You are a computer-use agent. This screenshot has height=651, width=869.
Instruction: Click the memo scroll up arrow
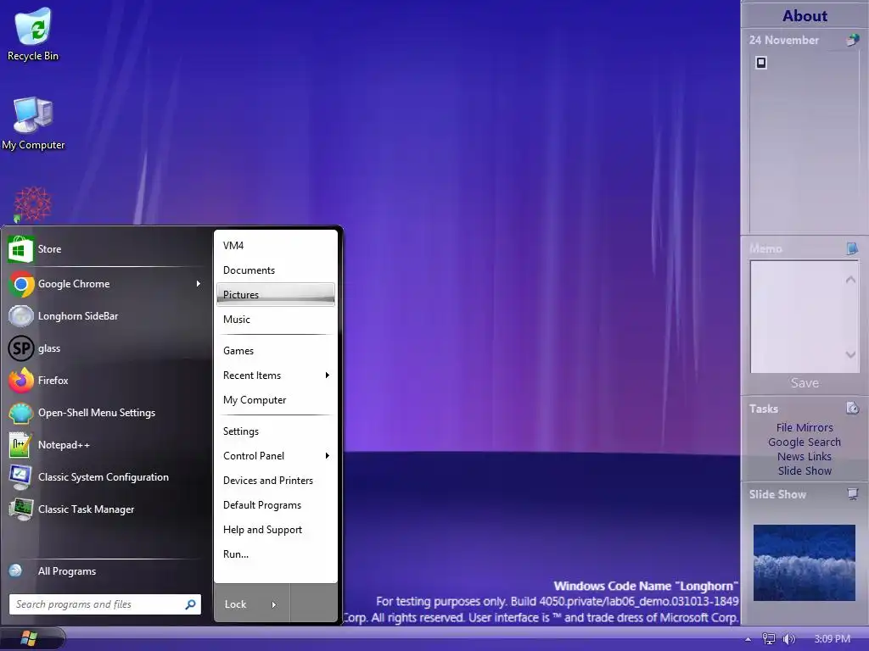coord(850,280)
